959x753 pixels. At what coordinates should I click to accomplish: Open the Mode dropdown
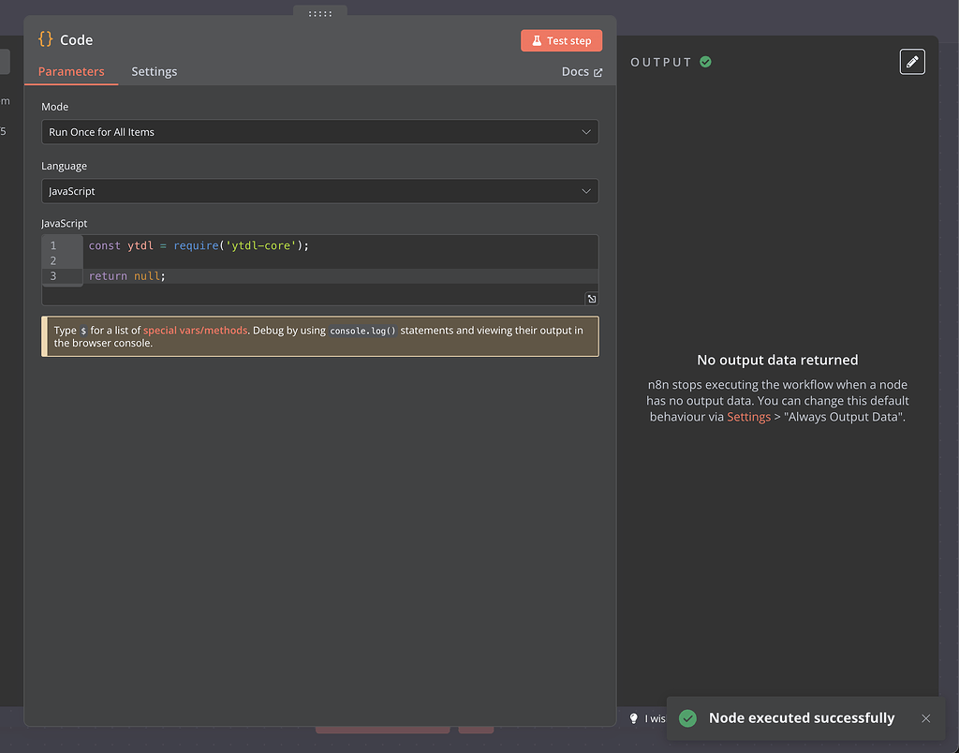point(319,131)
